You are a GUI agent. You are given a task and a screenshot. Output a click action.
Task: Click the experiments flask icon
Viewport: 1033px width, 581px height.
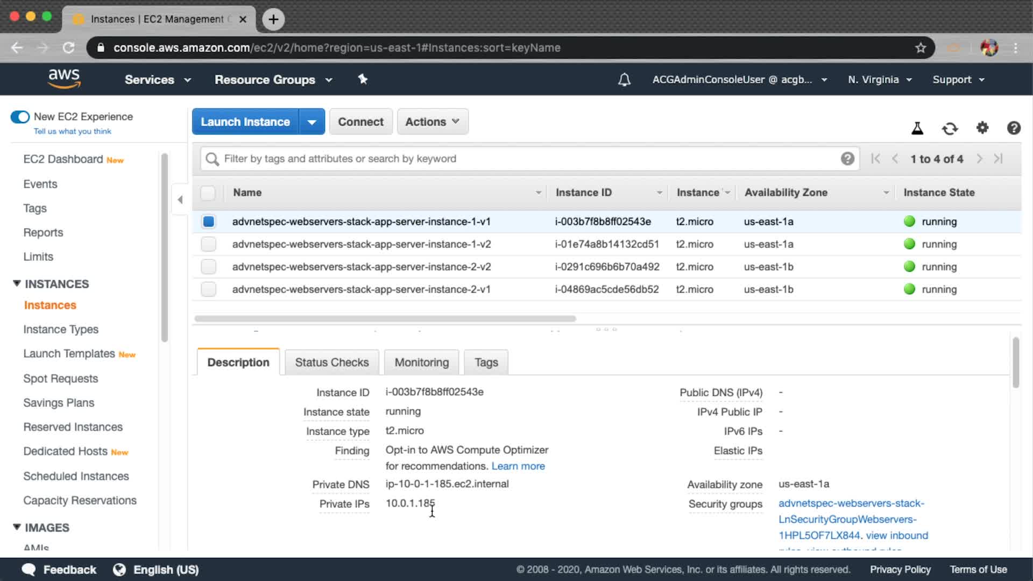point(917,129)
